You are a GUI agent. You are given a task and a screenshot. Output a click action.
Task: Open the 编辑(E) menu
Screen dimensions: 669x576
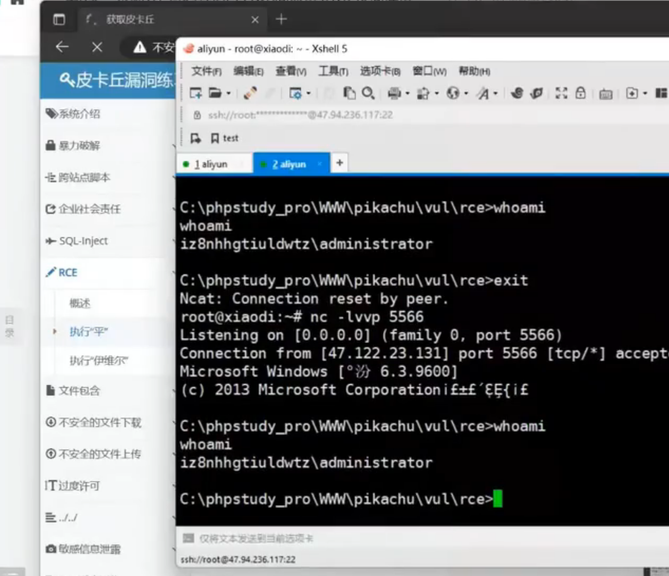point(248,71)
